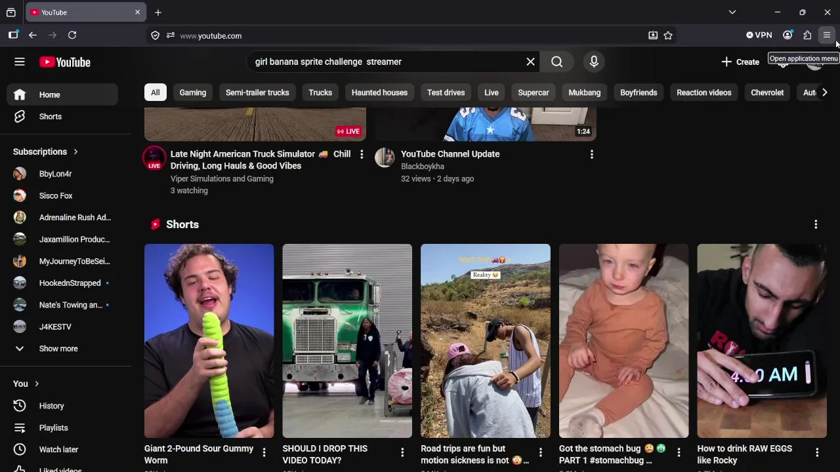This screenshot has width=840, height=472.
Task: Open Blackboykha channel avatar
Action: [x=385, y=157]
